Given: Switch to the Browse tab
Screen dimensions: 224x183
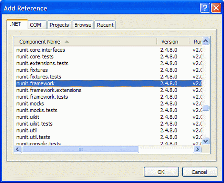Looking at the screenshot, I should [x=83, y=25].
